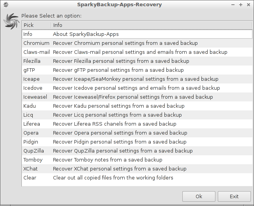Click 'Recover QupZilla personal settings' description
Viewport: 254px width, 206px height.
click(123, 151)
